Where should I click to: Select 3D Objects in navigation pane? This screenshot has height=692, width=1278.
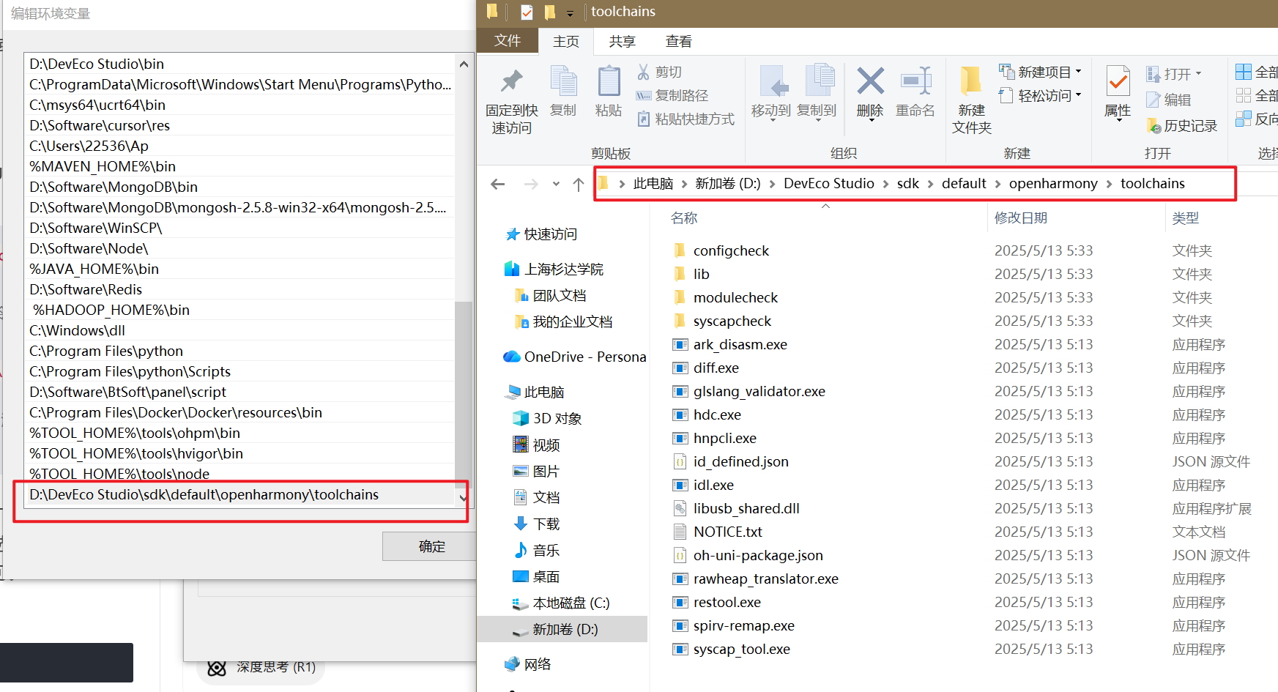click(547, 418)
